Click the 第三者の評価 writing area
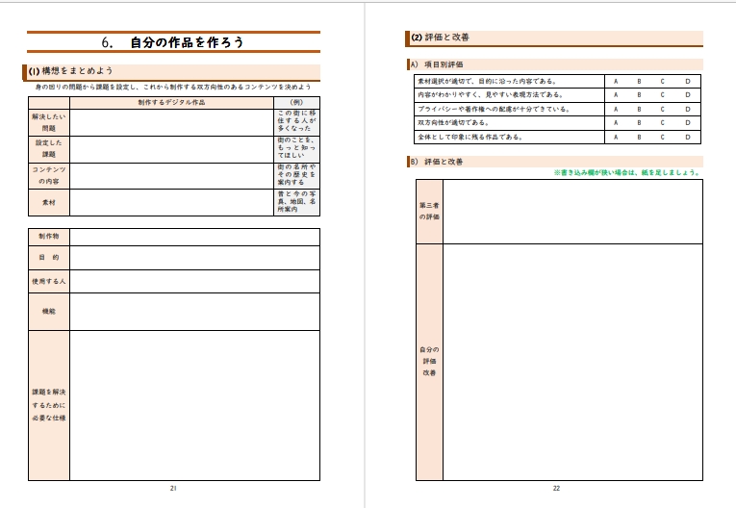The height and width of the screenshot is (508, 736). [572, 212]
